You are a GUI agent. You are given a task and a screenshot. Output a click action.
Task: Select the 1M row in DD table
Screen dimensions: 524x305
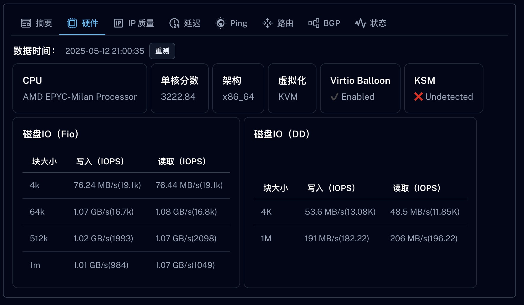point(360,238)
